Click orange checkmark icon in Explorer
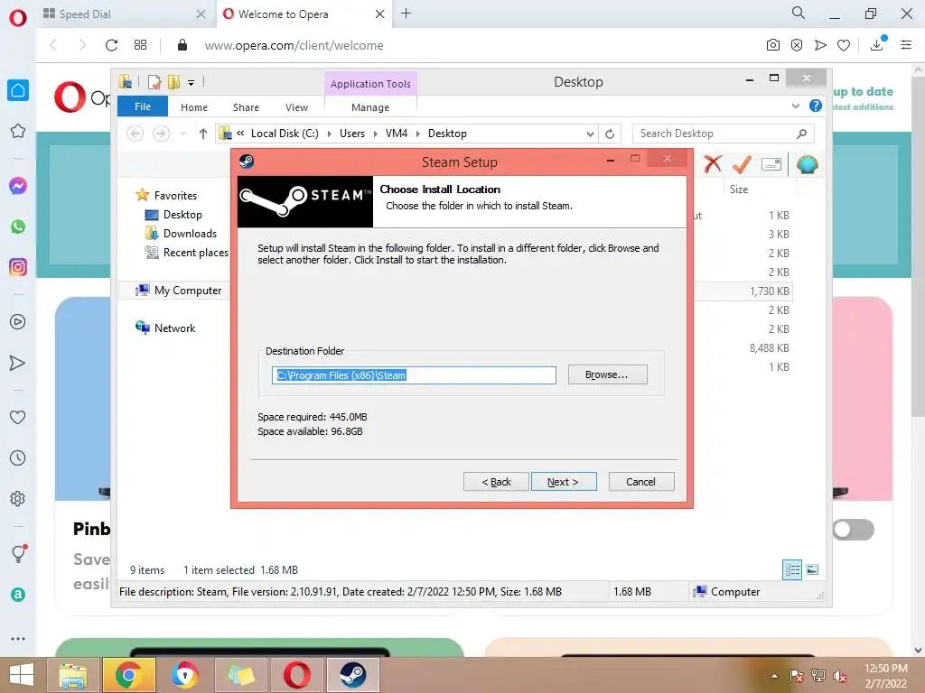 click(x=742, y=164)
